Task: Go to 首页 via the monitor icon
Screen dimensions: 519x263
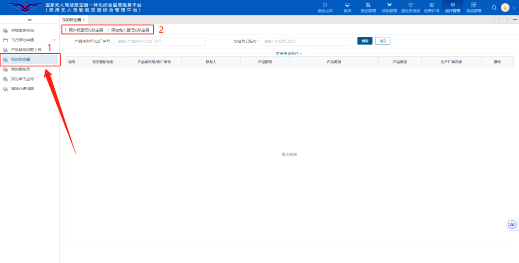Action: pos(347,7)
